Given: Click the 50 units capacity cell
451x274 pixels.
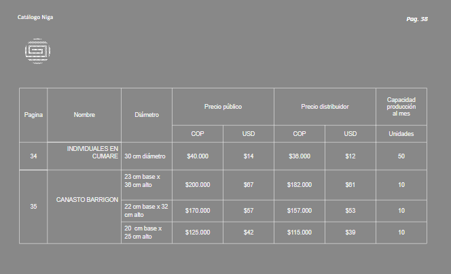Looking at the screenshot, I should click(401, 156).
